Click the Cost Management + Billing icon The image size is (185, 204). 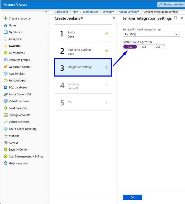(5, 156)
